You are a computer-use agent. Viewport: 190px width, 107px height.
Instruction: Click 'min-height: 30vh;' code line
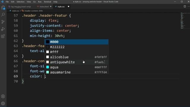pos(47,36)
